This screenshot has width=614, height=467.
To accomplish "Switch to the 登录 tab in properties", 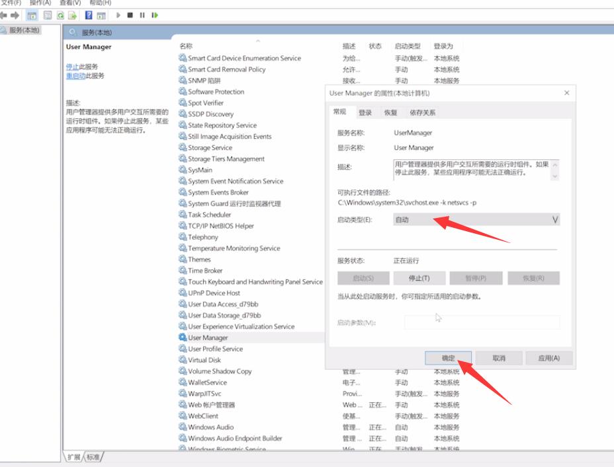I will click(x=365, y=112).
